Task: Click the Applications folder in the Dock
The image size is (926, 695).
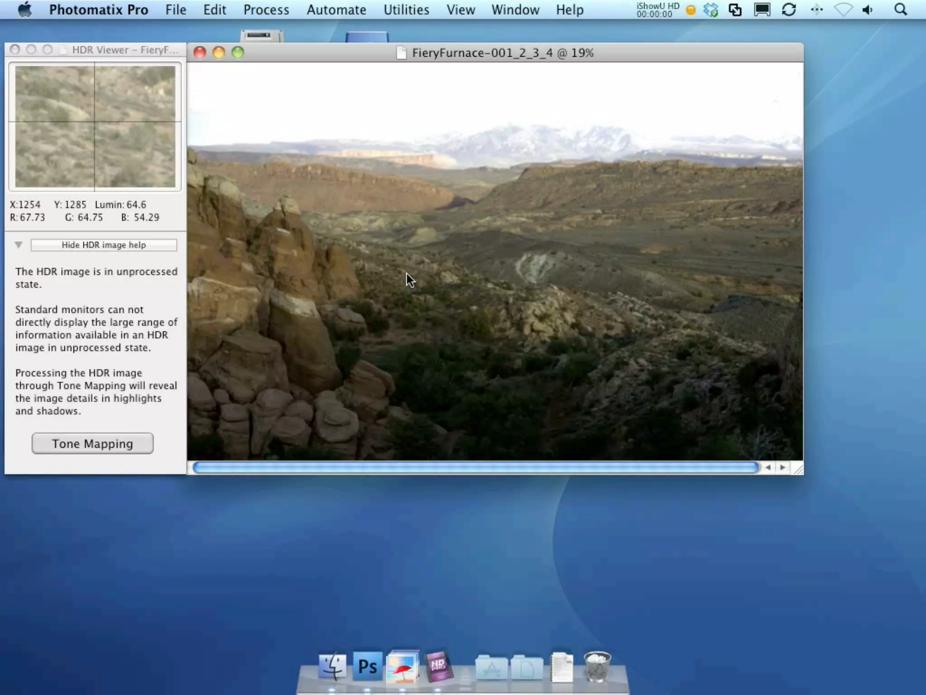Action: (x=491, y=667)
